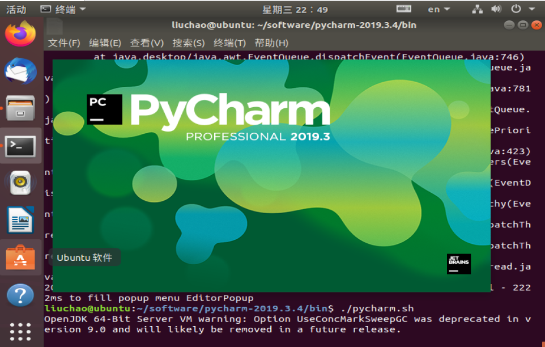
Task: Click the ./pycharm.sh command text
Action: (x=377, y=309)
